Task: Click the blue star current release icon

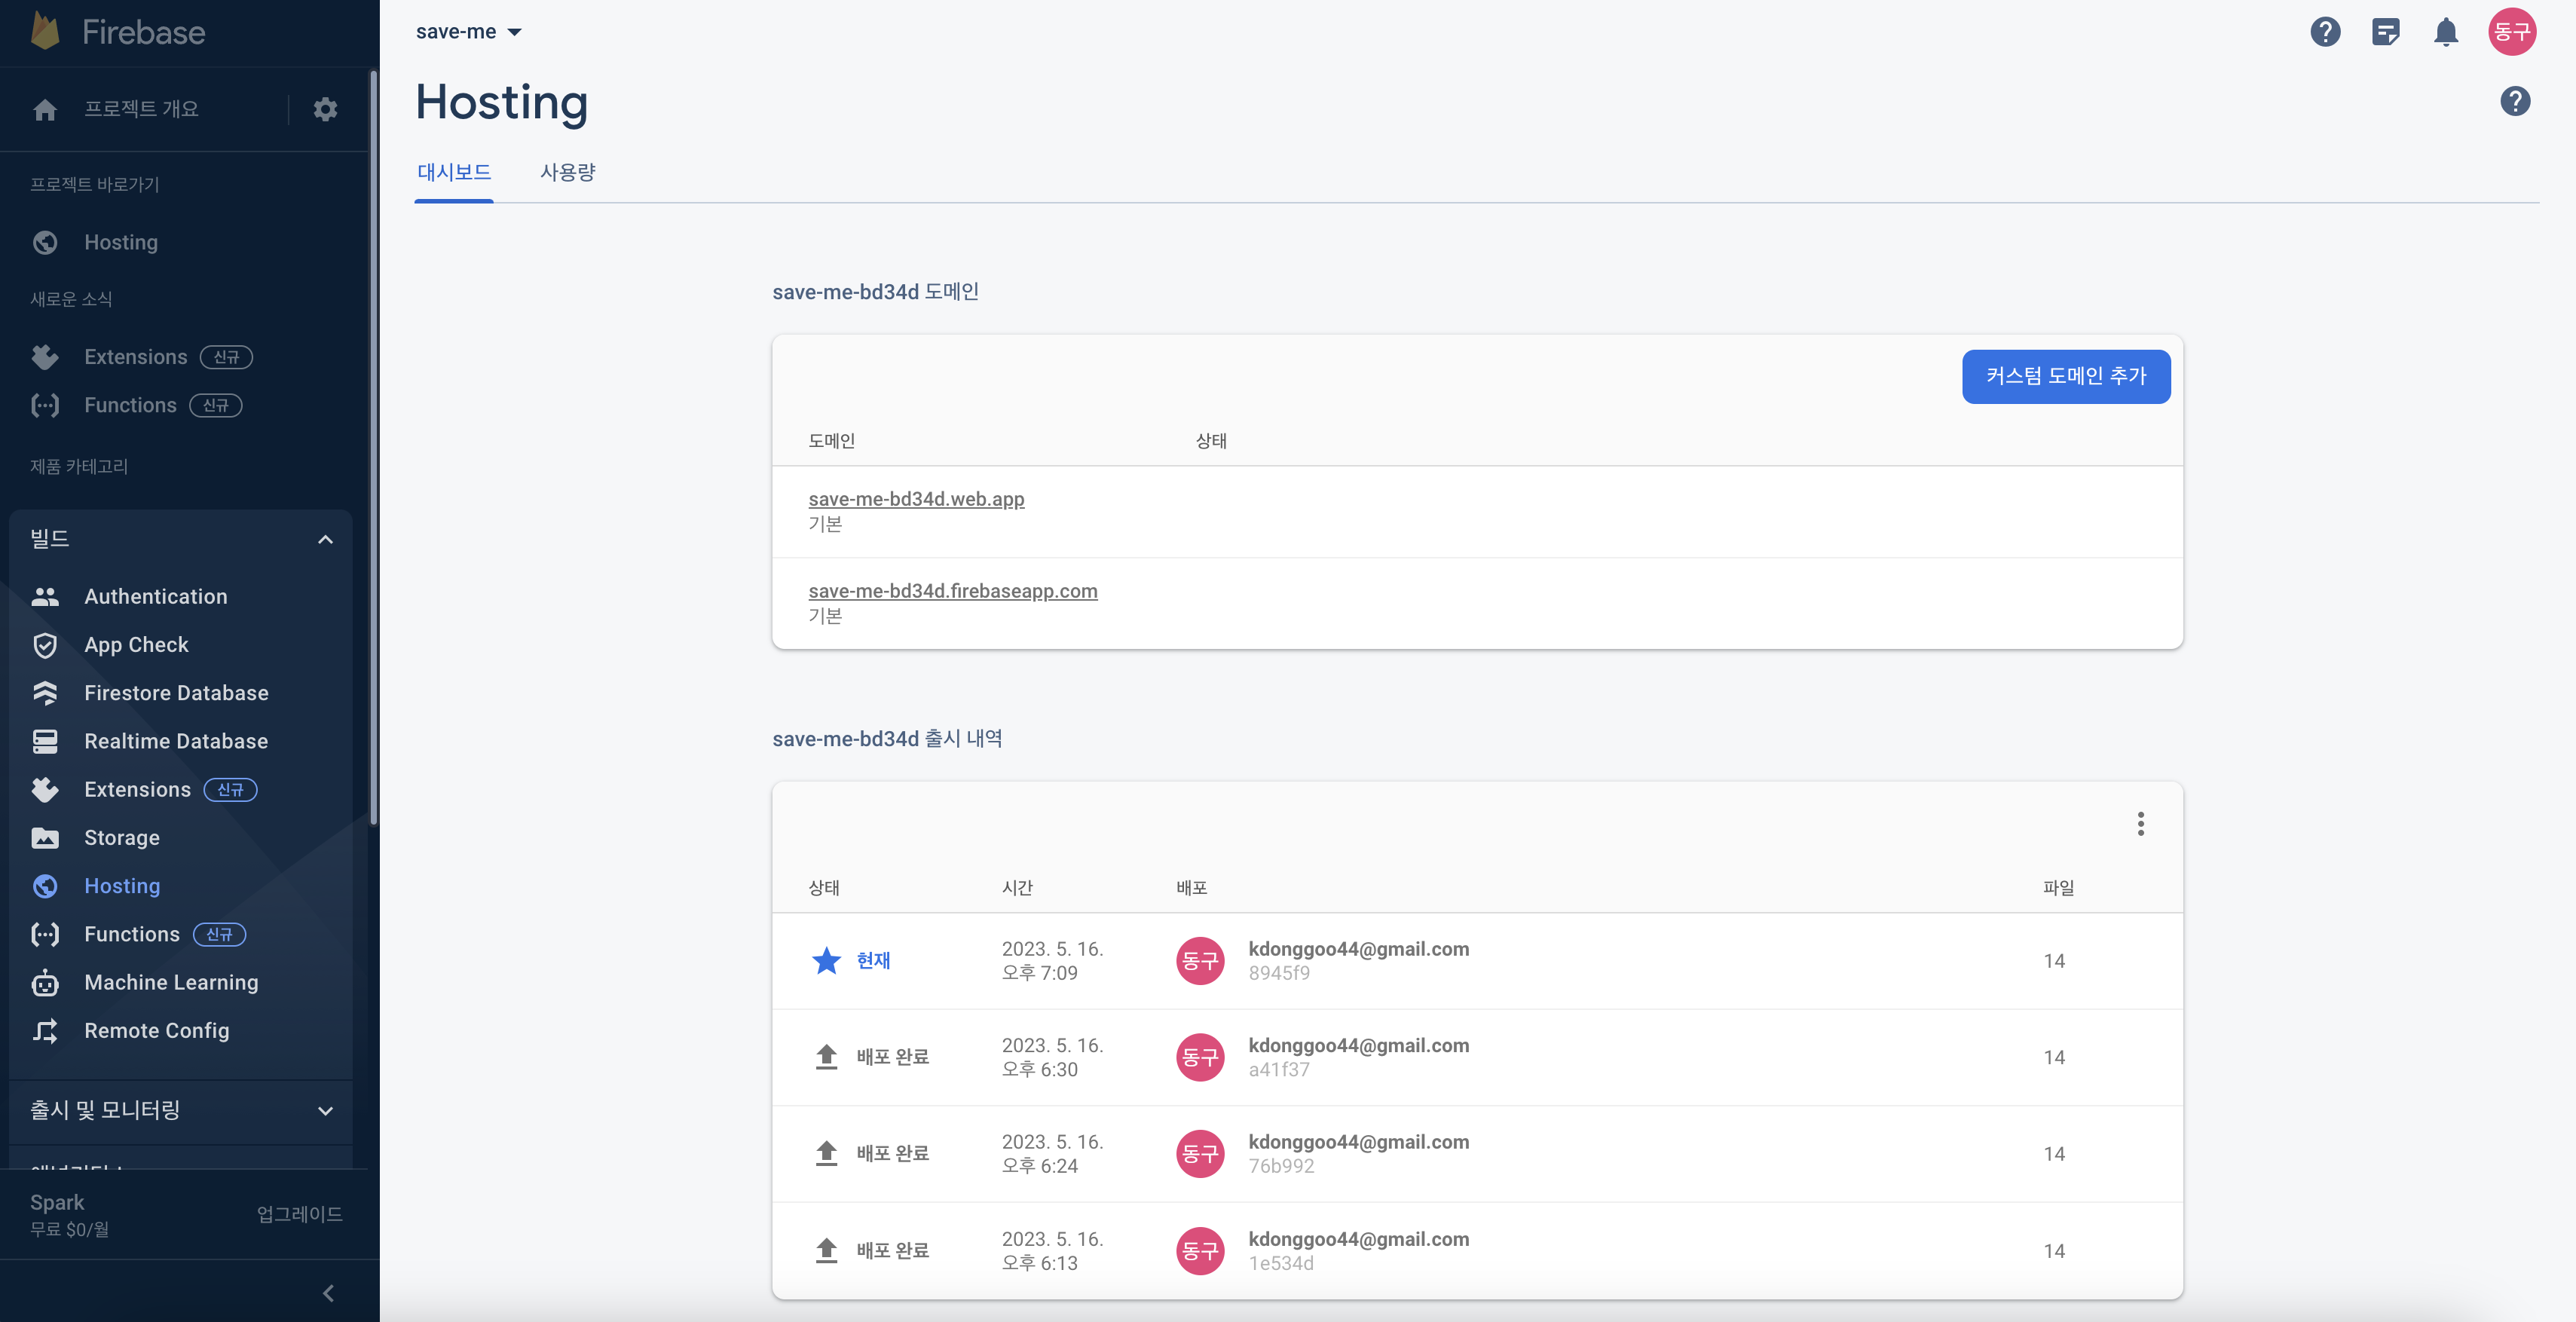Action: pos(826,961)
